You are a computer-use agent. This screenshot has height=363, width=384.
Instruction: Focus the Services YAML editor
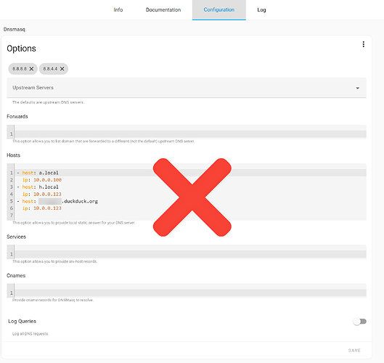pyautogui.click(x=187, y=252)
